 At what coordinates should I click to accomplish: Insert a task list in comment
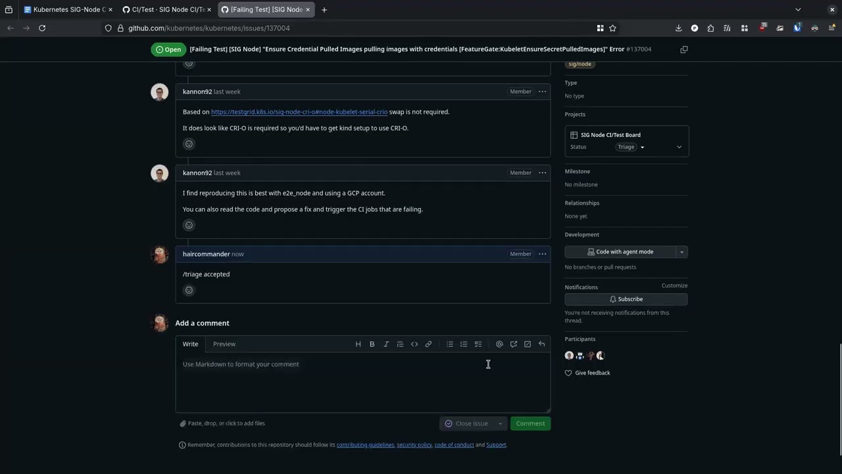pyautogui.click(x=478, y=344)
